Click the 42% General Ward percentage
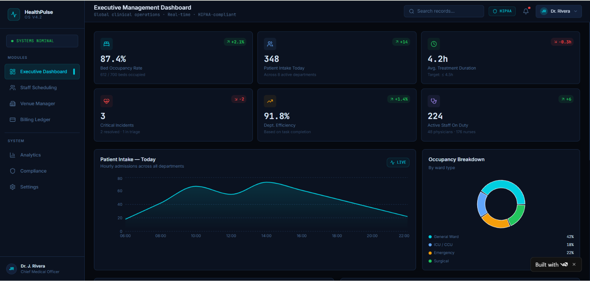 click(x=570, y=237)
